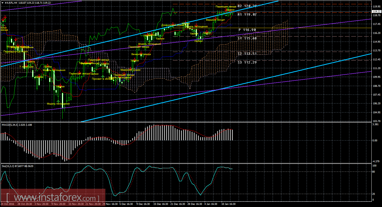The width and height of the screenshot is (382, 207).
Task: Open the chart menu triangle beside #AAPL,H4
Action: point(2,2)
